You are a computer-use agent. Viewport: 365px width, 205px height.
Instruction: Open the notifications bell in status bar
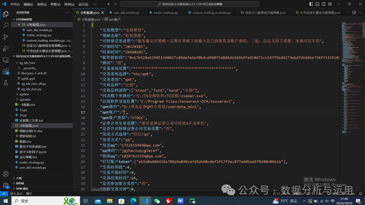pyautogui.click(x=360, y=194)
